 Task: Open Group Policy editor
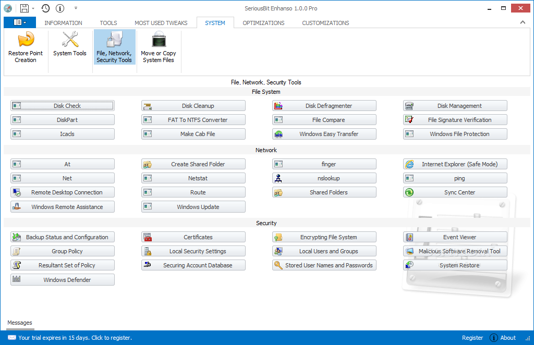click(63, 251)
